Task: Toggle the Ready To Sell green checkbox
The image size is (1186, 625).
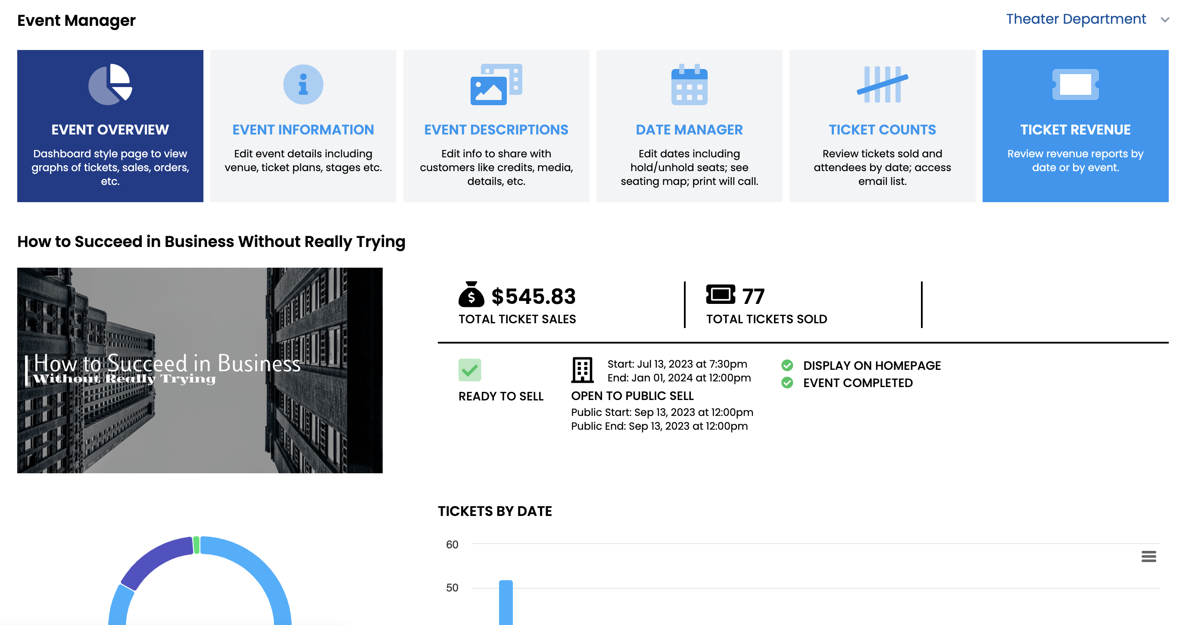Action: (x=470, y=370)
